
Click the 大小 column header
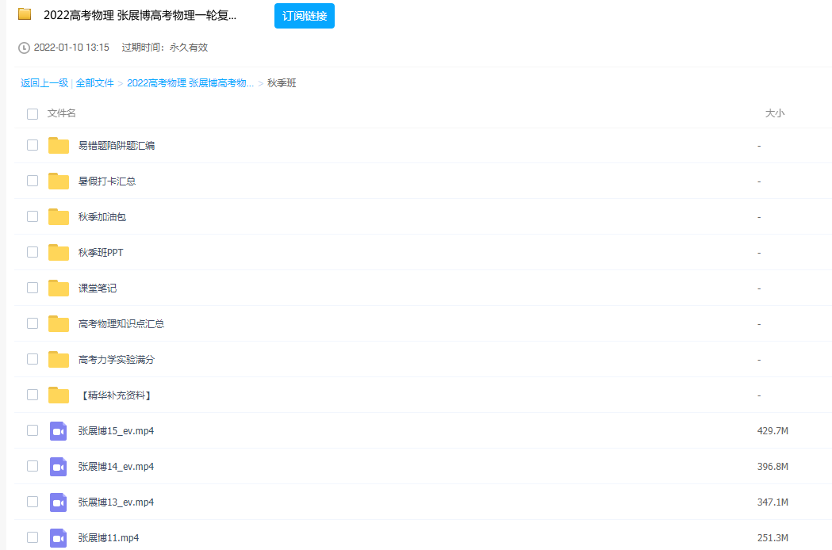click(776, 113)
